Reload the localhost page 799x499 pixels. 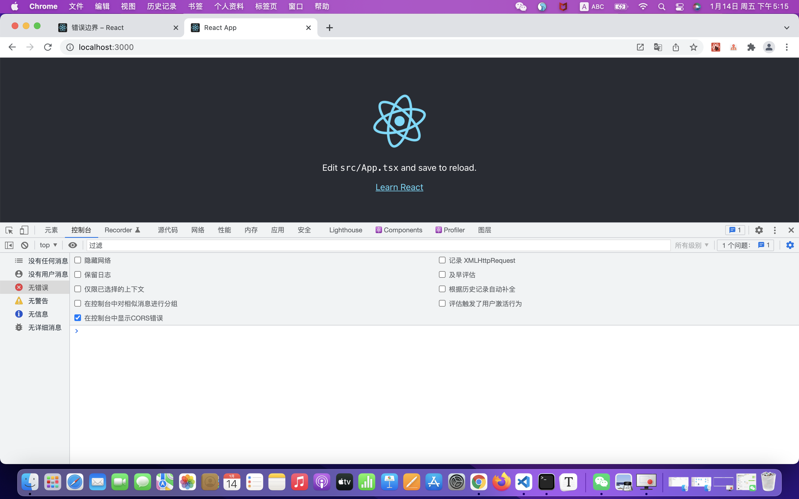point(48,47)
